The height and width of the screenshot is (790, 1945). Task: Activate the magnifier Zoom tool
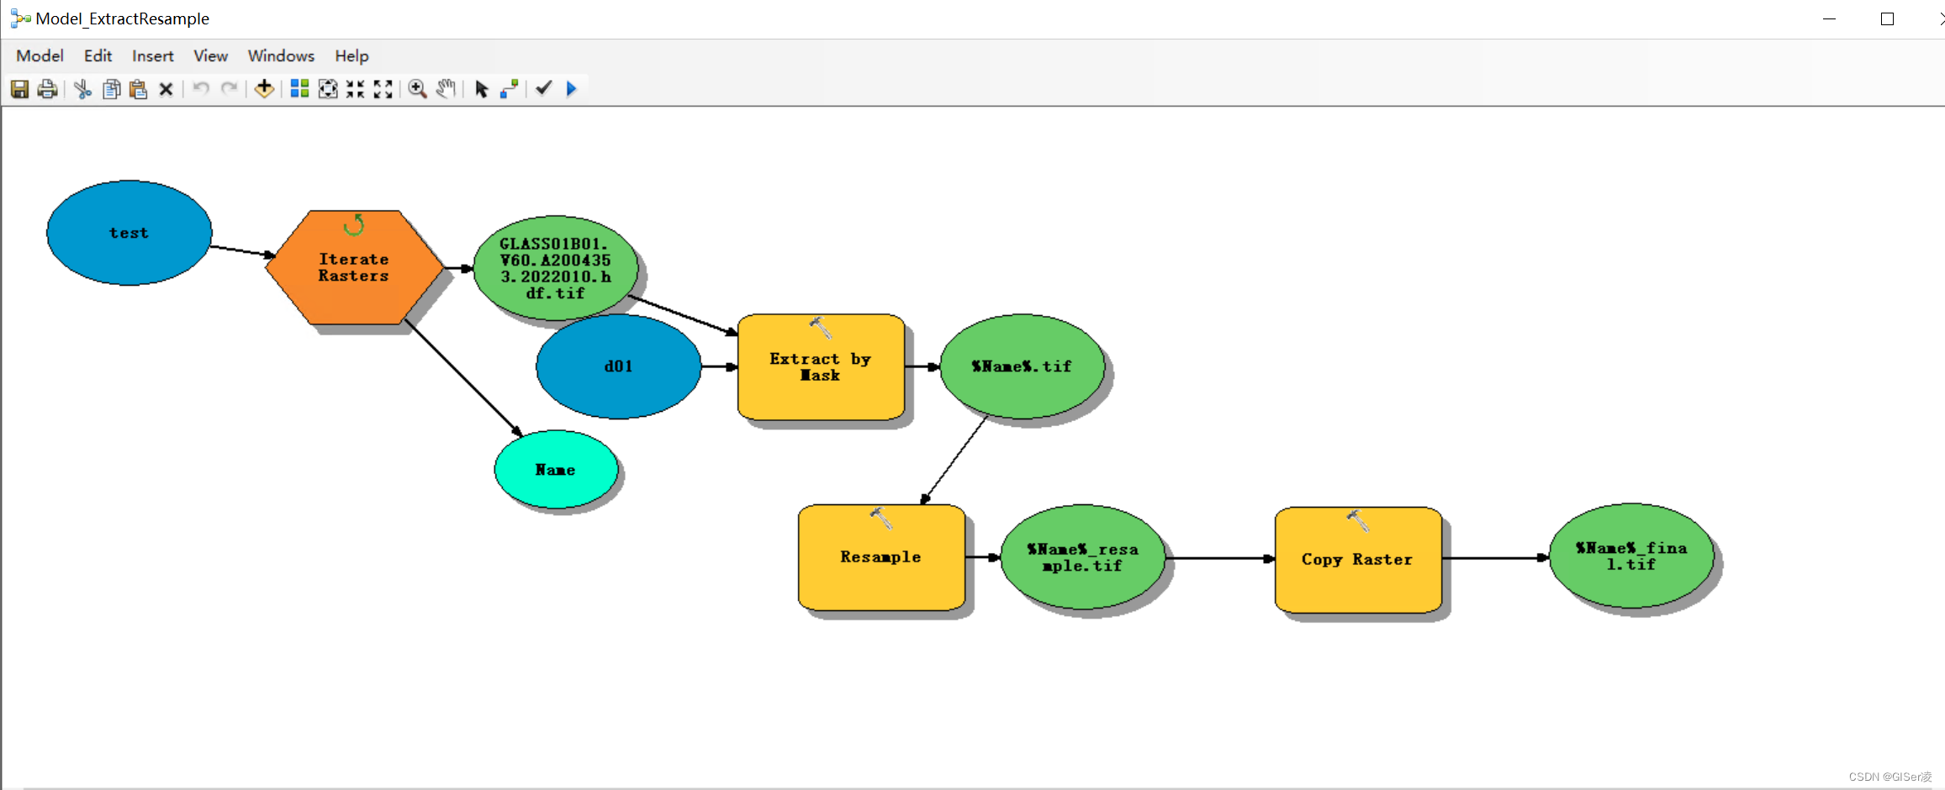pyautogui.click(x=417, y=89)
